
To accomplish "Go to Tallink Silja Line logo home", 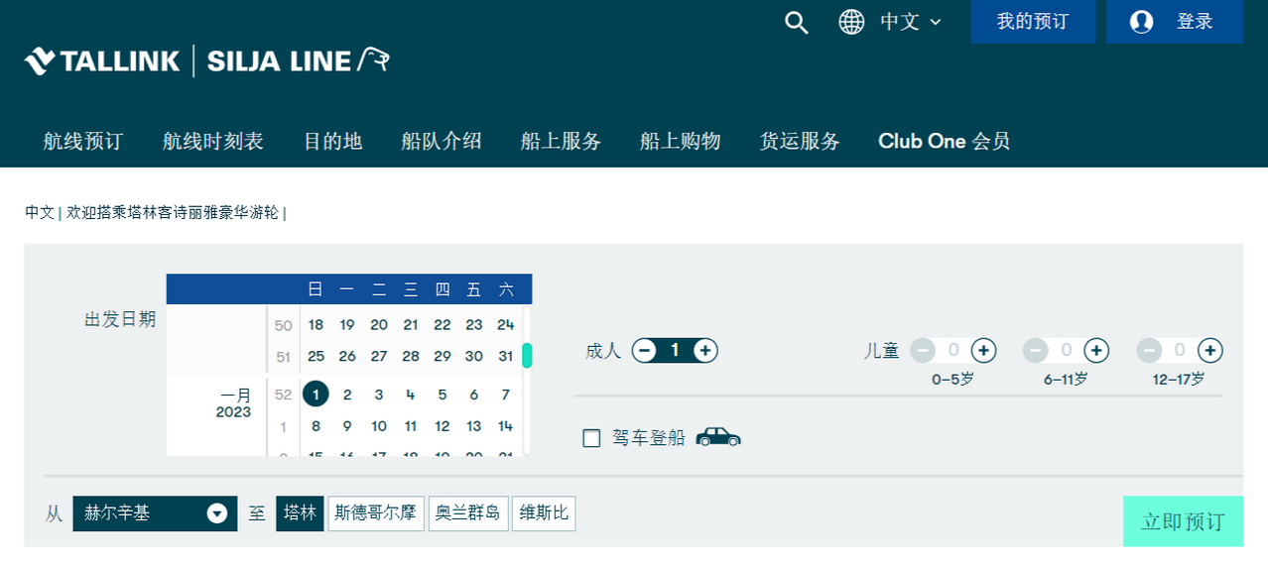I will point(207,60).
